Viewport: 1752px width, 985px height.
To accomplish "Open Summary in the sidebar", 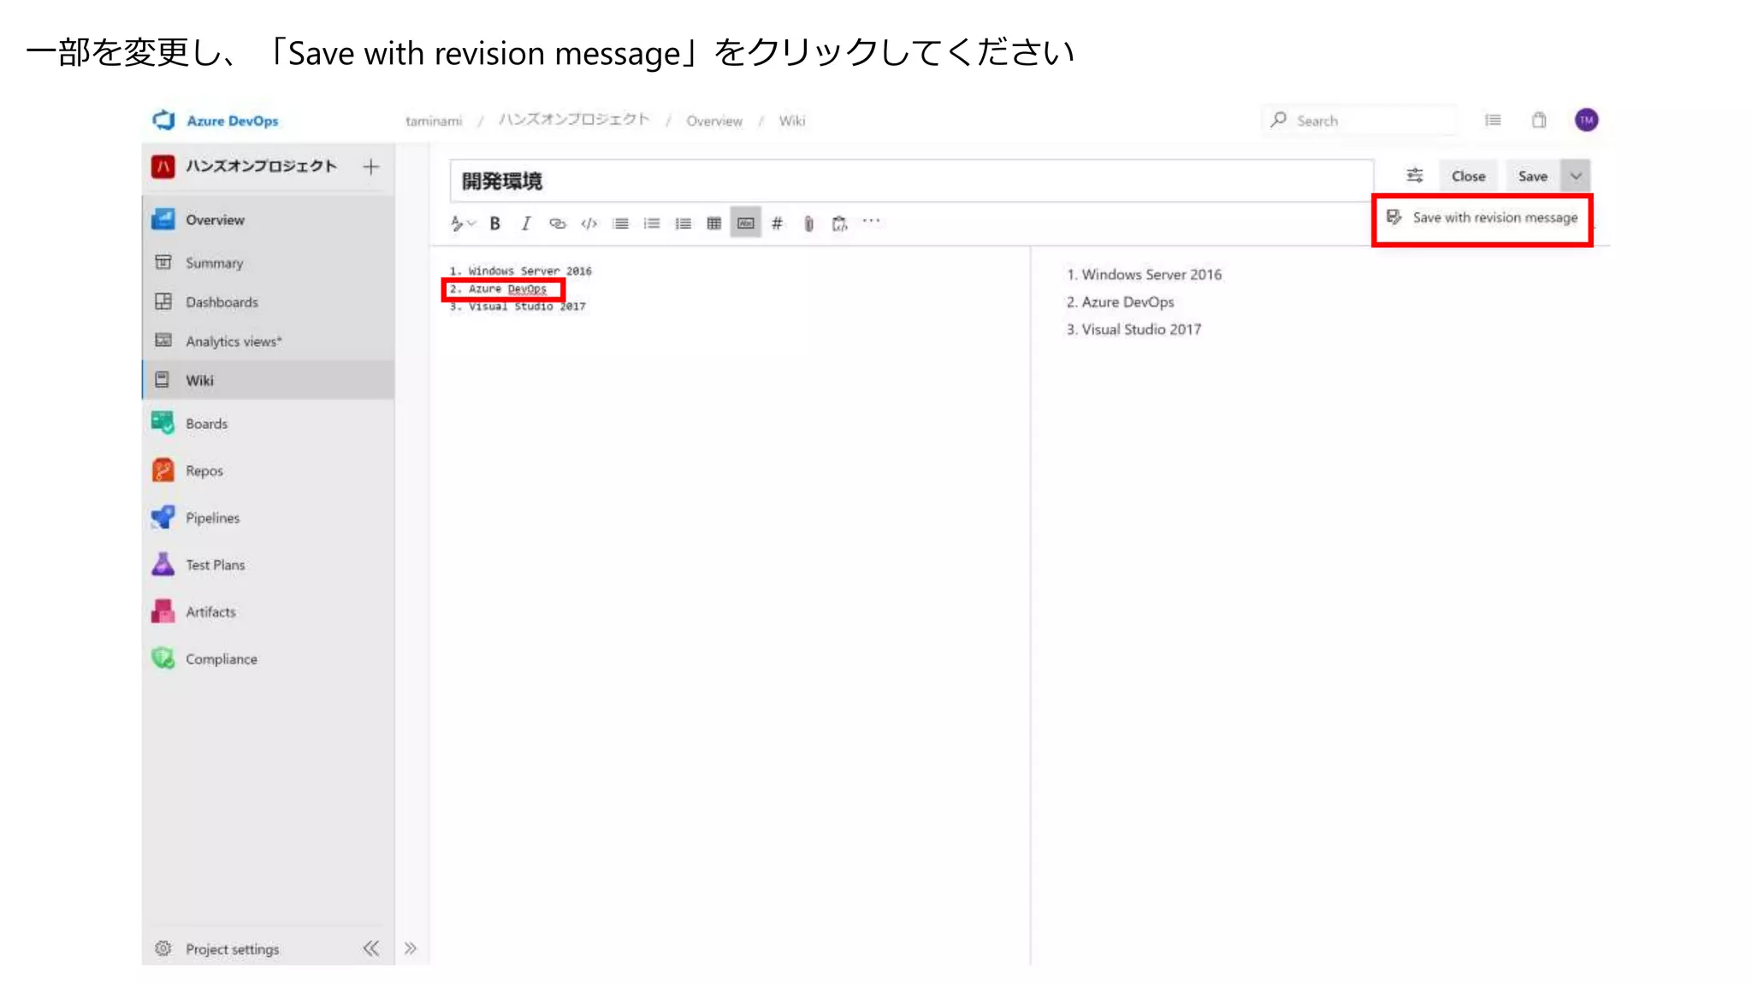I will (268, 262).
